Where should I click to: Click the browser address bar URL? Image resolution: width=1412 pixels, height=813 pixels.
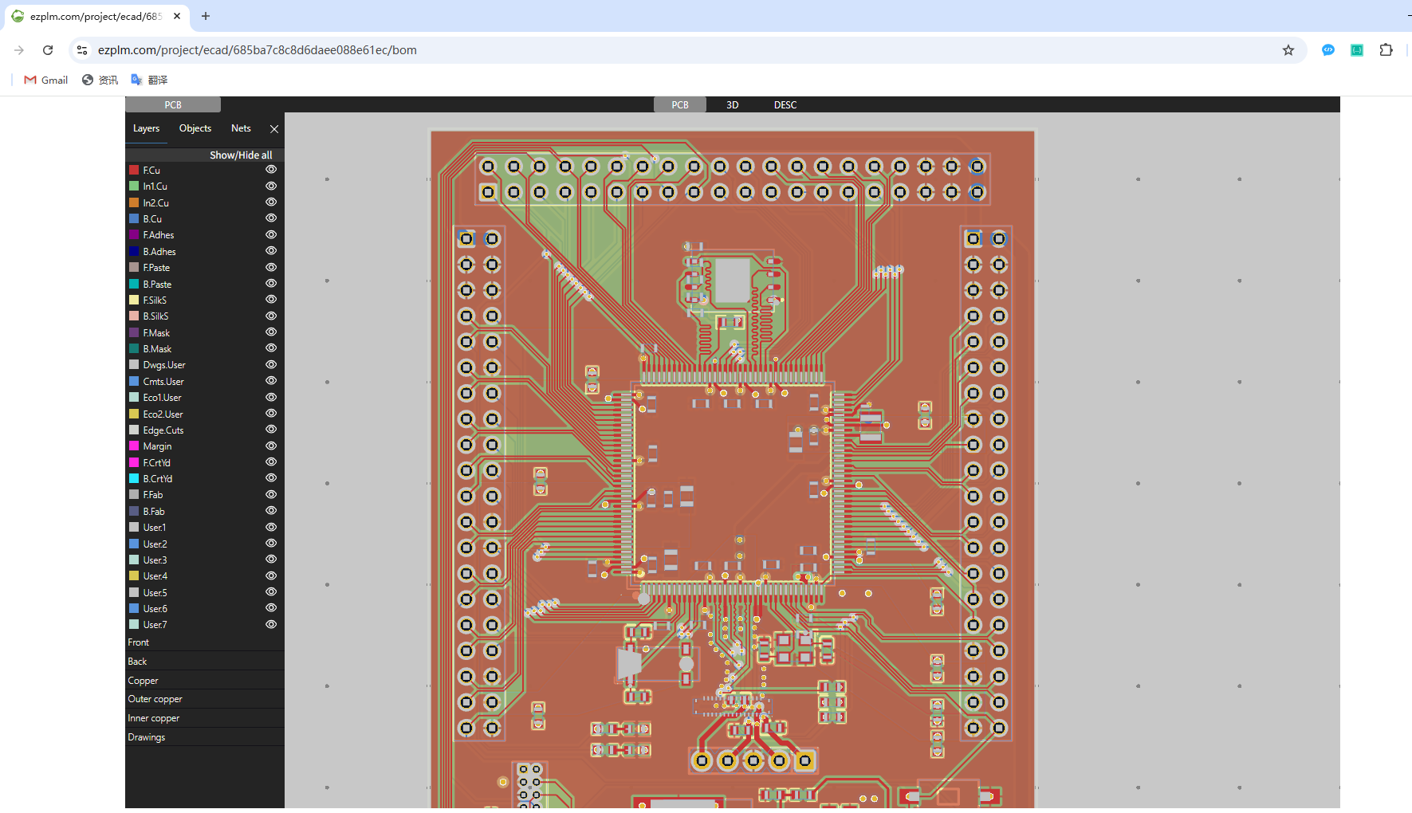(x=258, y=50)
